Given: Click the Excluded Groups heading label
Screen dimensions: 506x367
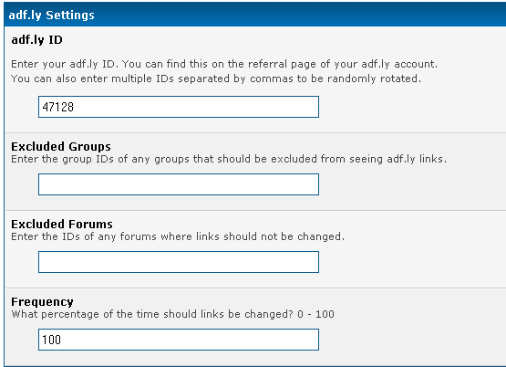Looking at the screenshot, I should click(61, 147).
